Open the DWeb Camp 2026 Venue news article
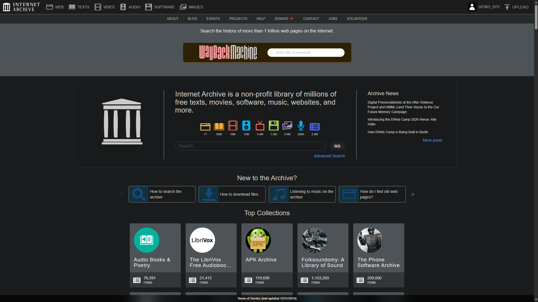538x302 pixels. pos(402,122)
